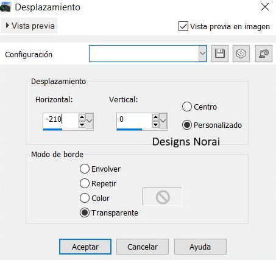Select the Centro radio option
The image size is (276, 260).
click(187, 107)
